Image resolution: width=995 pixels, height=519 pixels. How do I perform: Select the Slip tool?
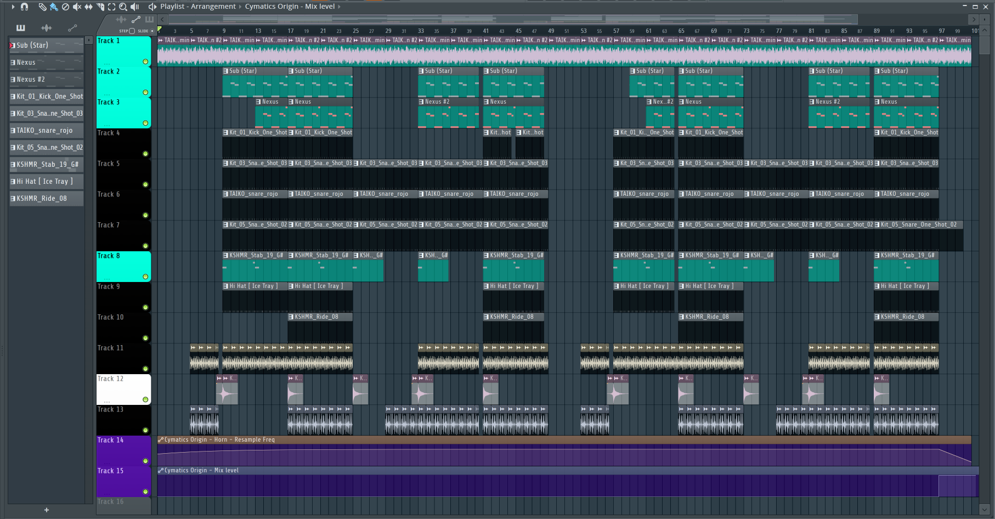click(x=88, y=7)
